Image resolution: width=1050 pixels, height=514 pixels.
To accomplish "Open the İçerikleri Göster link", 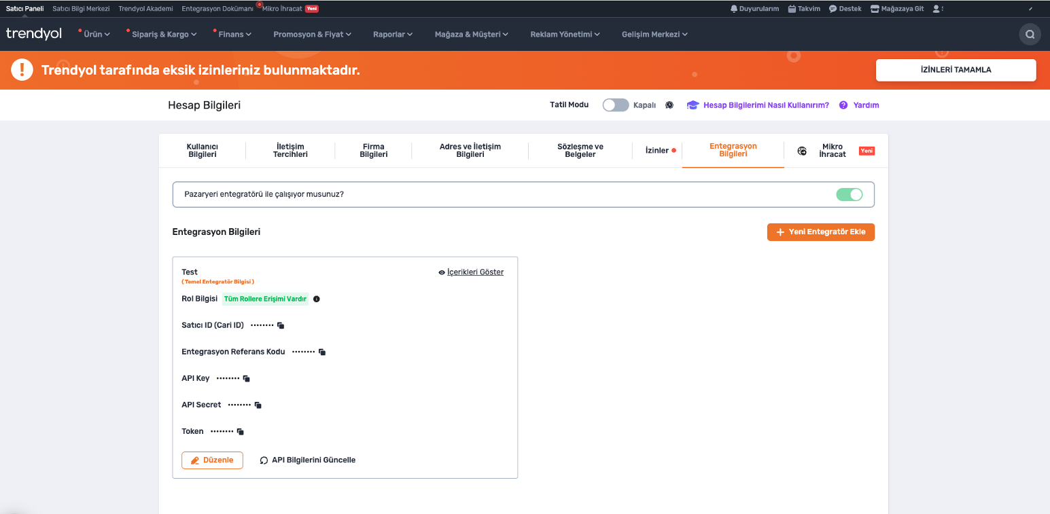I will click(475, 272).
